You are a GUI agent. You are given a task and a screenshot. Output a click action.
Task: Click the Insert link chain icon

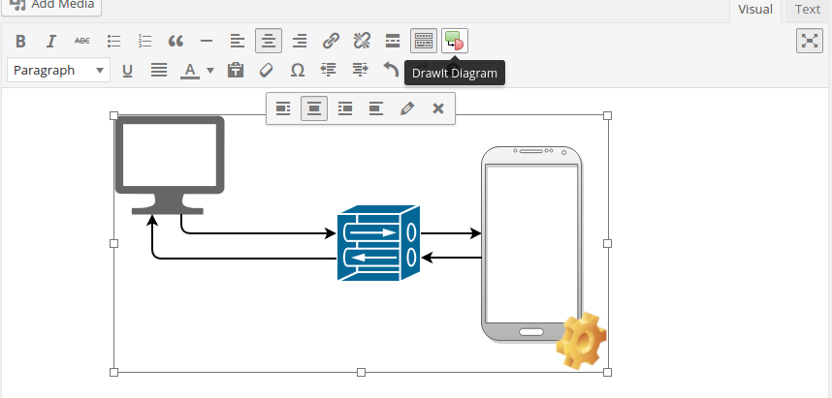(331, 41)
